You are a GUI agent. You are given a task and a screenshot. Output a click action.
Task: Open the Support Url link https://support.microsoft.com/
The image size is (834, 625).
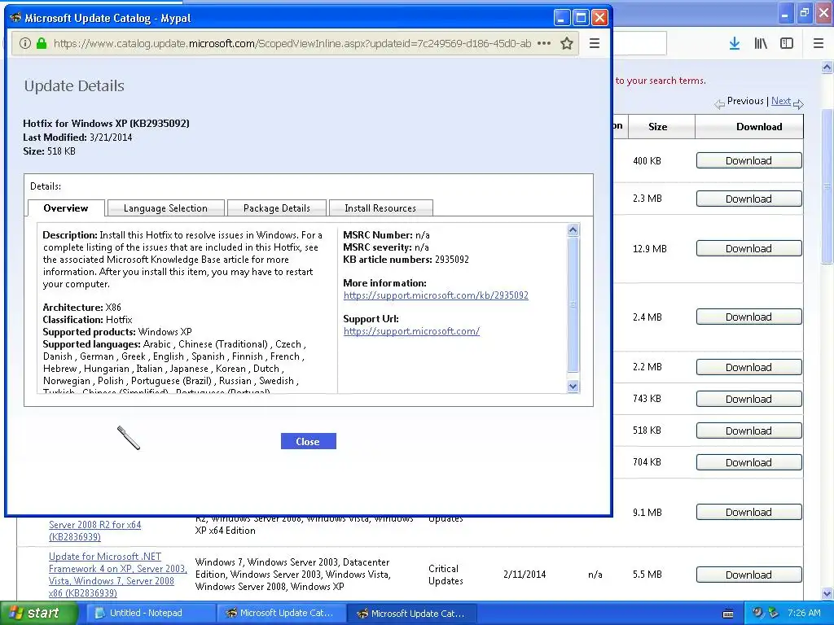[411, 331]
